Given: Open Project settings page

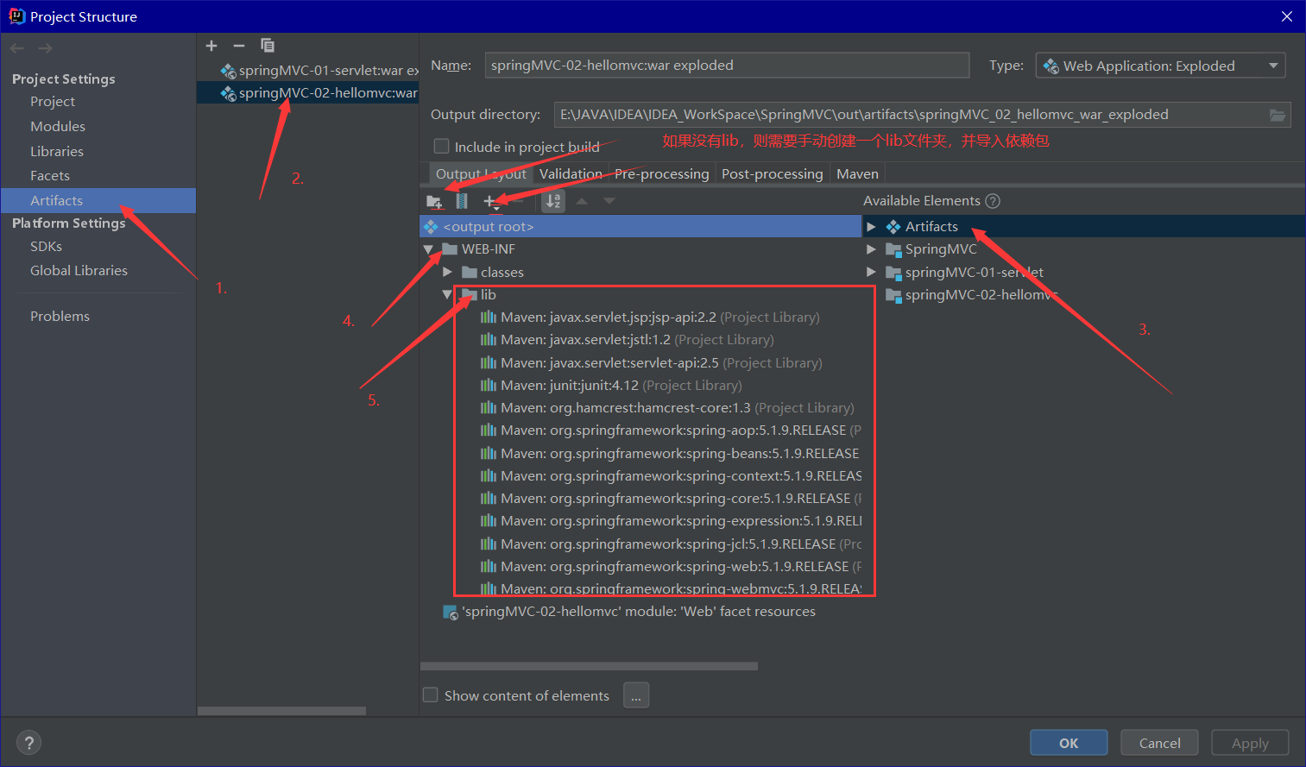Looking at the screenshot, I should tap(53, 102).
